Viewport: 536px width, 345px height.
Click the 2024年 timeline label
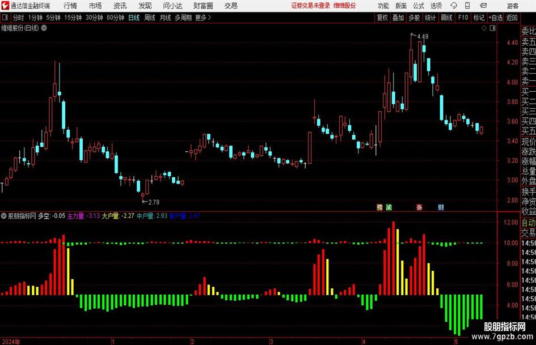[x=10, y=342]
